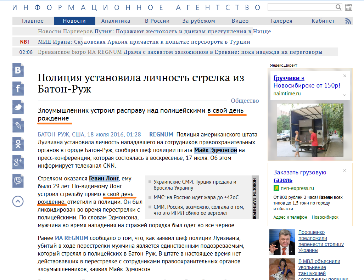Share the article on Odnoklassniki
Image resolution: width=364 pixels, height=280 pixels.
18,144
